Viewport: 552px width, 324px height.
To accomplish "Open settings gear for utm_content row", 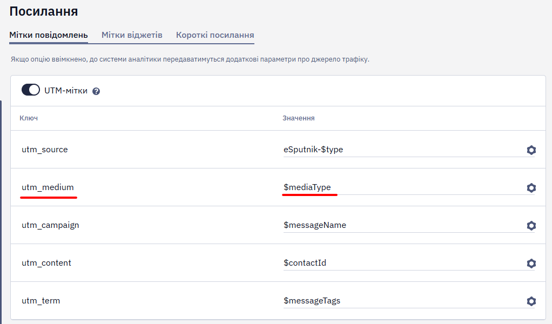I will tap(531, 264).
